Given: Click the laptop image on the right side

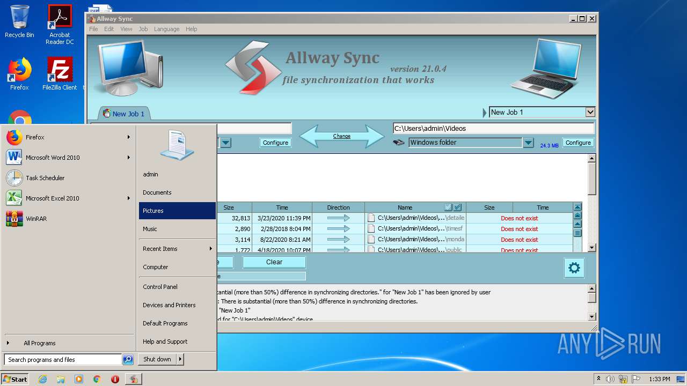Looking at the screenshot, I should [x=546, y=69].
